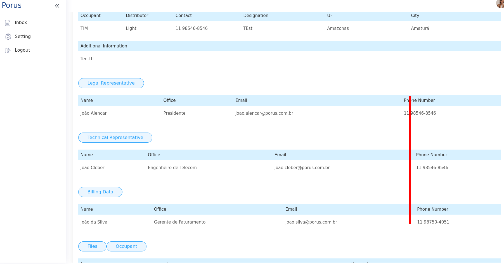Switch to the Files tab

click(x=92, y=246)
